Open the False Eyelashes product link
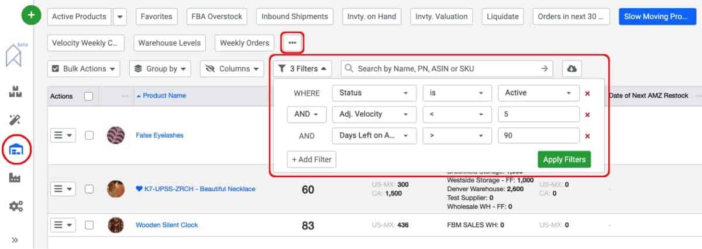 (159, 135)
